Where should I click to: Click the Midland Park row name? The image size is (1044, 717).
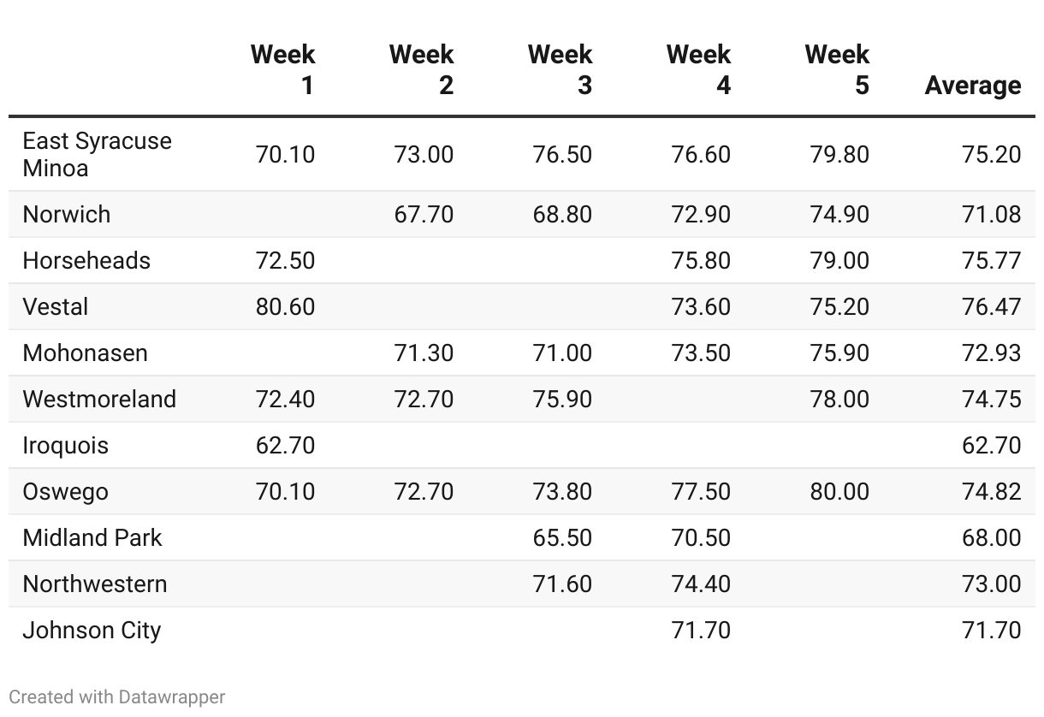click(x=92, y=537)
